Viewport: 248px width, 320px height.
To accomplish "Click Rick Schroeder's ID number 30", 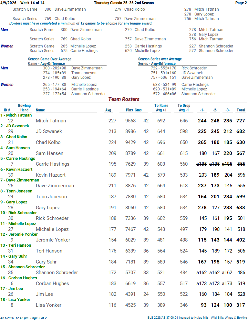I will click(x=11, y=218).
